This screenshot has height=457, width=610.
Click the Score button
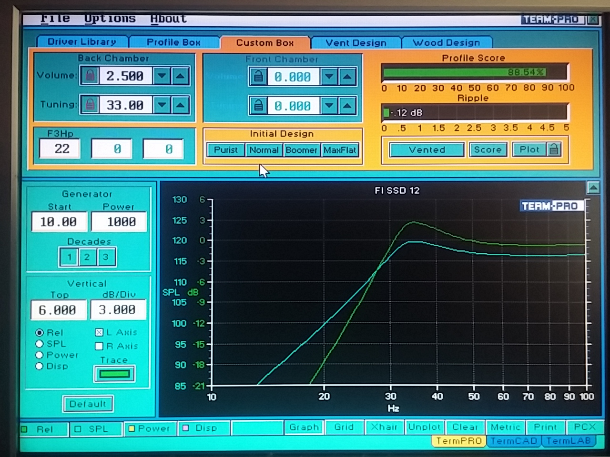click(x=488, y=149)
